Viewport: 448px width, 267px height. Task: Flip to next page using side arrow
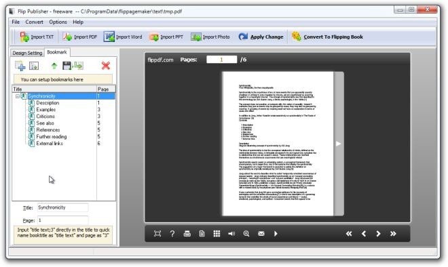pyautogui.click(x=339, y=144)
